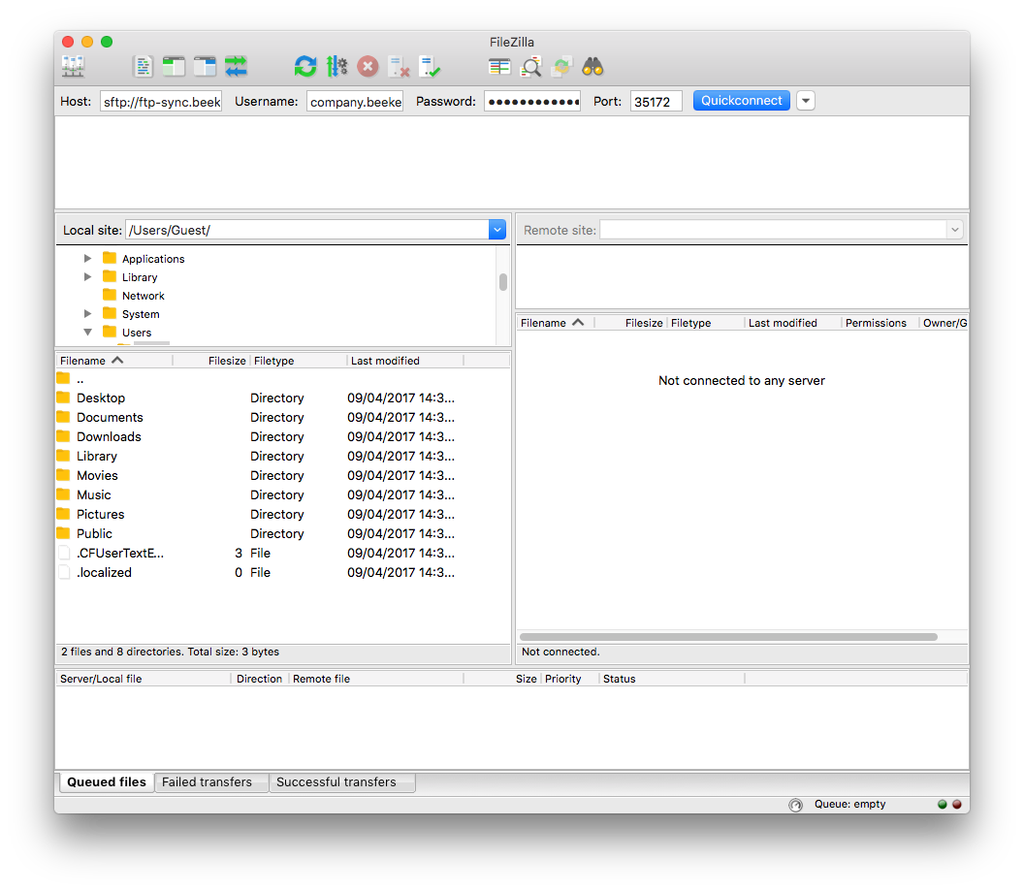The image size is (1024, 891).
Task: Open the Successful transfers tab
Action: [x=341, y=781]
